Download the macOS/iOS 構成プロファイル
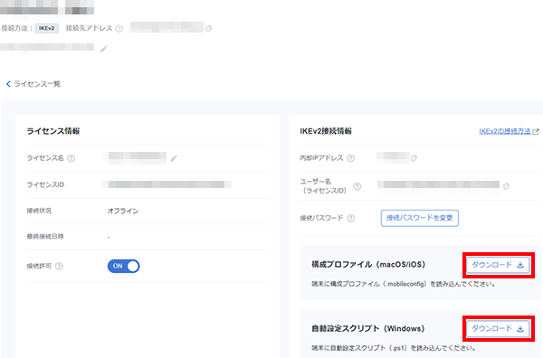 (x=498, y=265)
